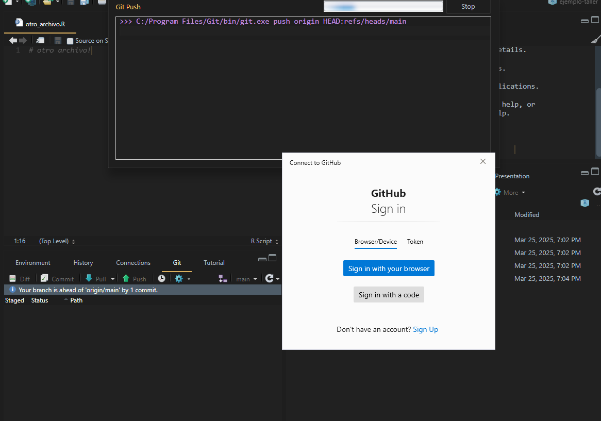Stop the Git Push operation
The height and width of the screenshot is (421, 601).
coord(468,7)
